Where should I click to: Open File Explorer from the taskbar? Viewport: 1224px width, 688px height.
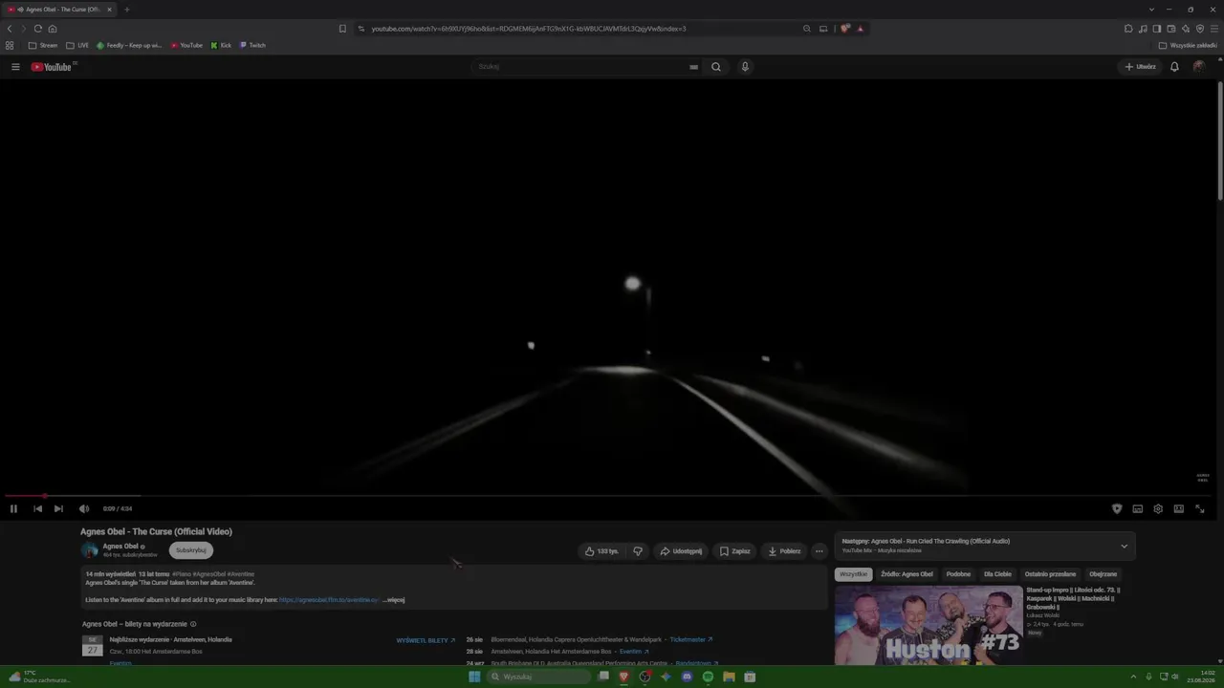(x=729, y=677)
